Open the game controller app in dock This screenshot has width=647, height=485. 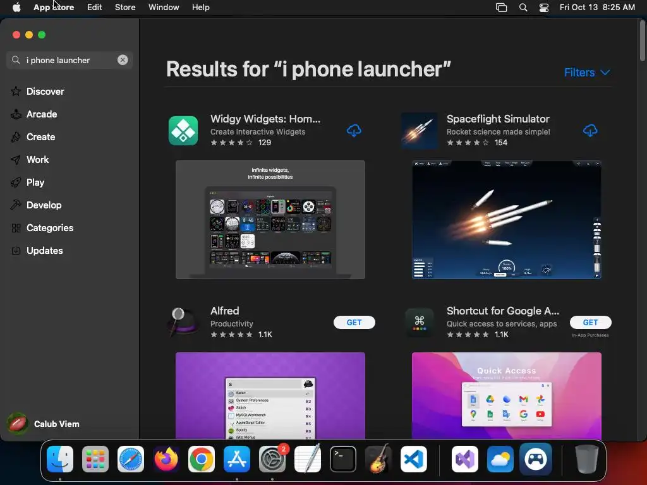(x=536, y=459)
